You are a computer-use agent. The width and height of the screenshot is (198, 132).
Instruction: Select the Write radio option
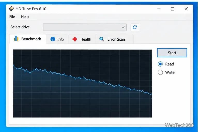166,72
